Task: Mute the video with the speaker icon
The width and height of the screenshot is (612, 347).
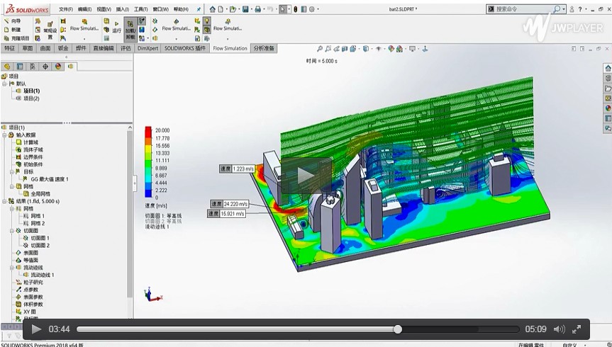Action: pyautogui.click(x=559, y=329)
